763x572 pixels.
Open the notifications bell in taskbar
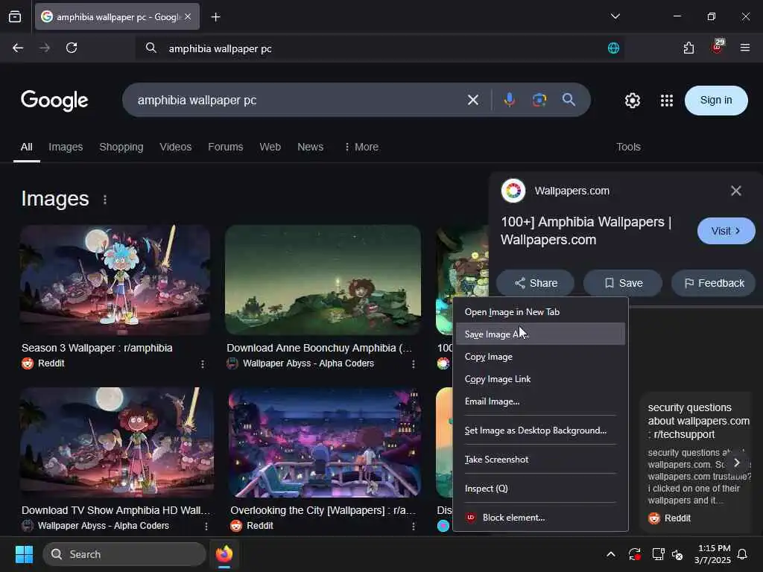coord(742,554)
